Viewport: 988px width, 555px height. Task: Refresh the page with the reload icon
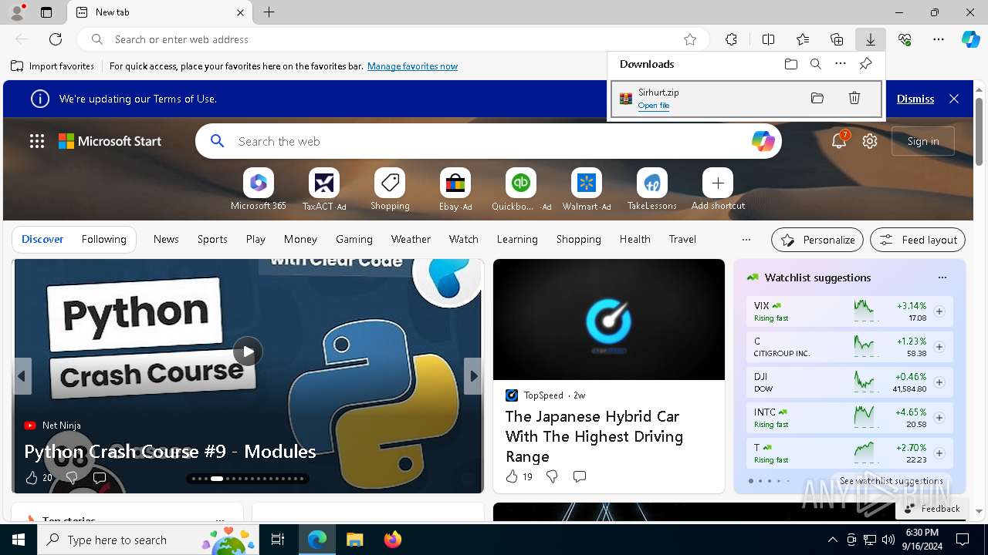(x=56, y=39)
